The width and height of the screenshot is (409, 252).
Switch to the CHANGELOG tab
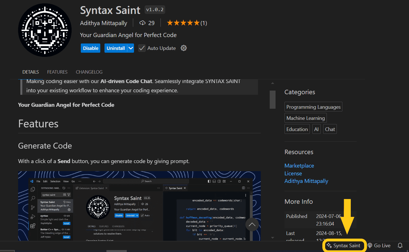pos(89,72)
